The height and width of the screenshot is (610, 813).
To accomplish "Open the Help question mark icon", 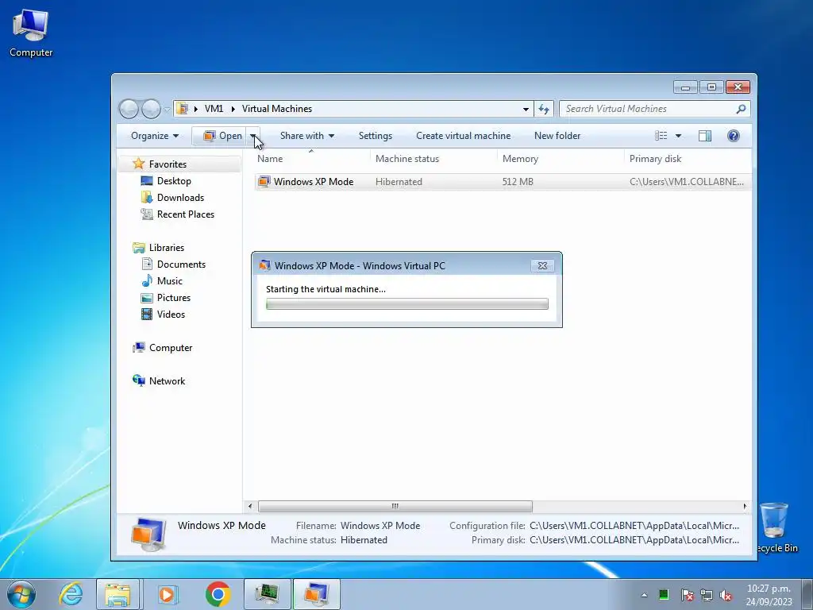I will tap(733, 136).
